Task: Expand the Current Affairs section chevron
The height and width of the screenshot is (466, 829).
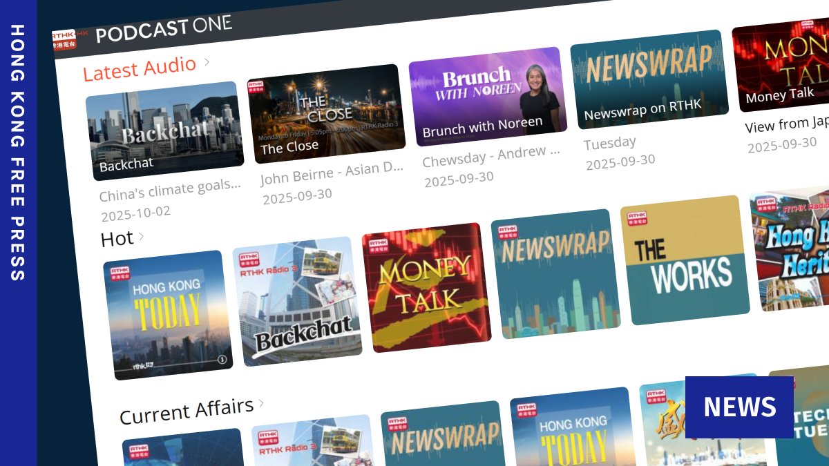Action: pyautogui.click(x=262, y=402)
